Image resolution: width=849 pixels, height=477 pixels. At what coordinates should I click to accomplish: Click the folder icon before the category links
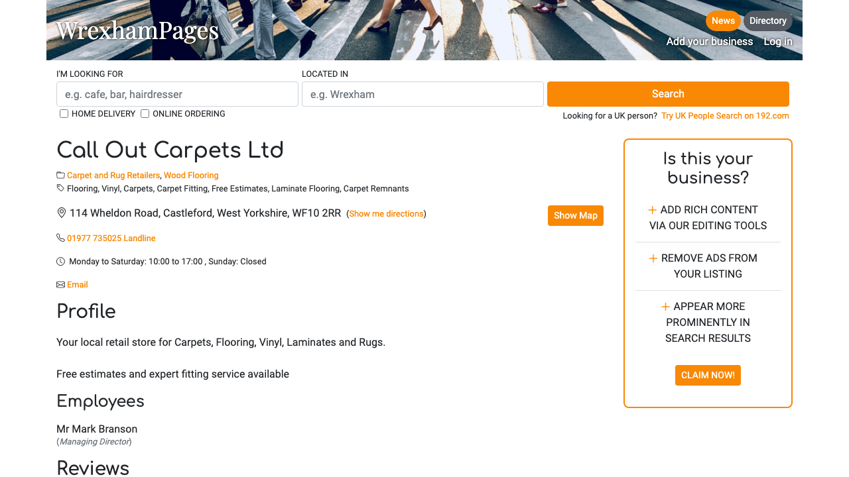[x=60, y=175]
